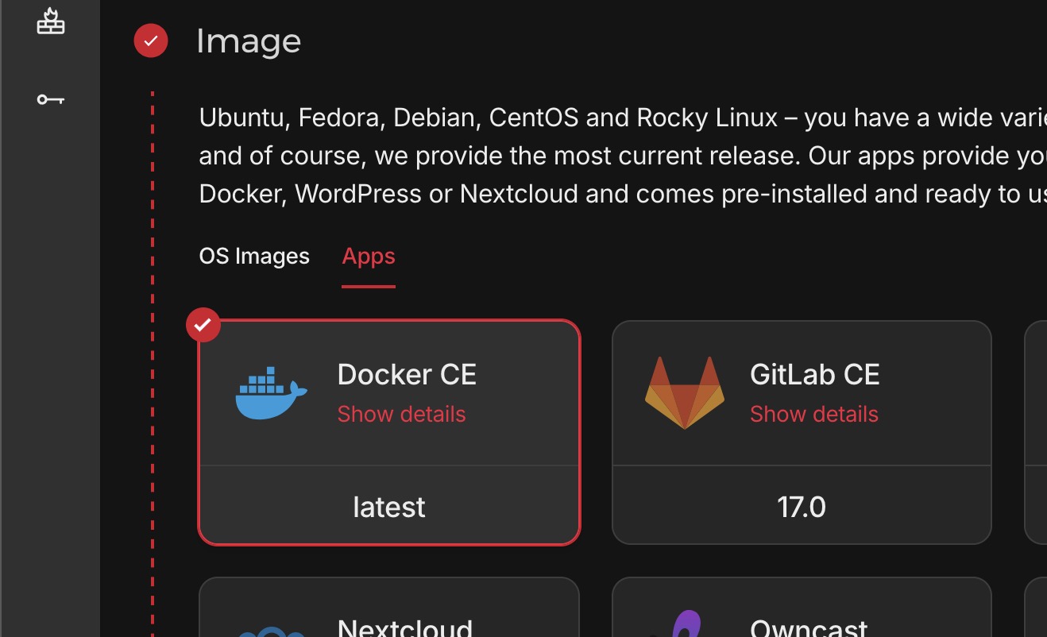The image size is (1047, 637).
Task: Open SSH keys section in sidebar
Action: click(50, 99)
